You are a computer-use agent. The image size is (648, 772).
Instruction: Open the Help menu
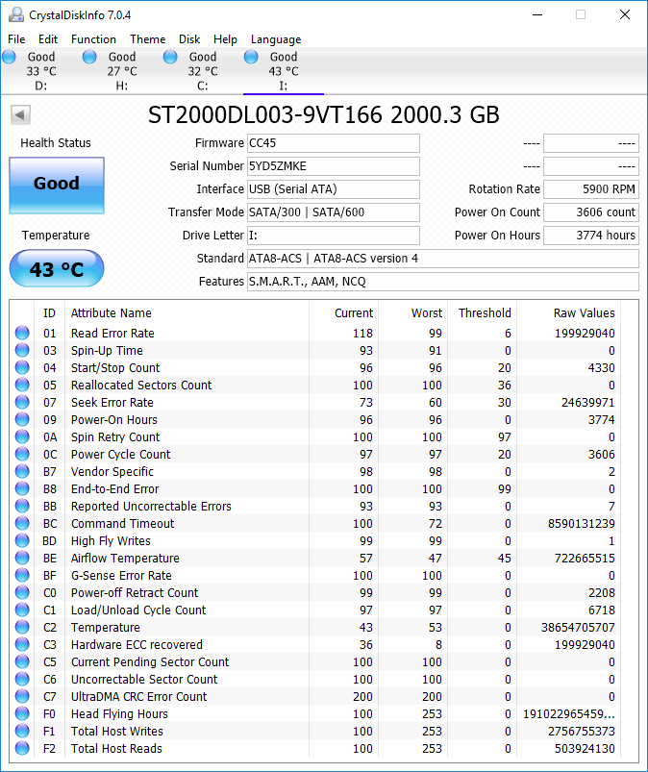click(x=226, y=39)
